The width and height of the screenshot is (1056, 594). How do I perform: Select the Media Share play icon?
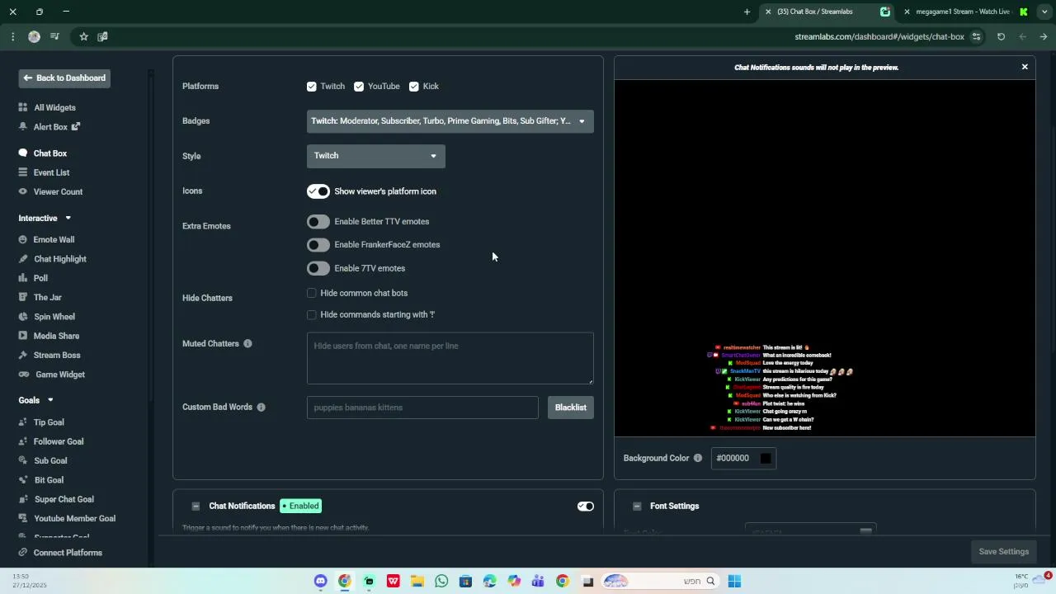tap(23, 336)
